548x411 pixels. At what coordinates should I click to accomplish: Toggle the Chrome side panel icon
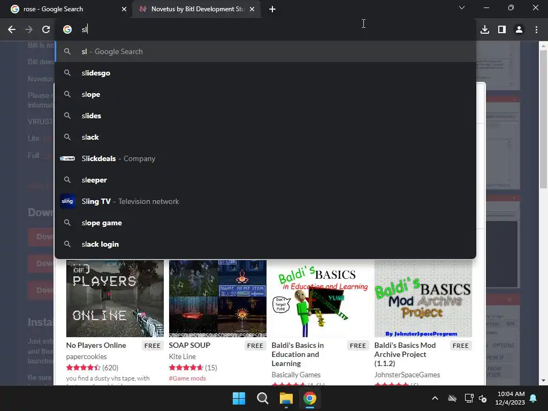(502, 29)
